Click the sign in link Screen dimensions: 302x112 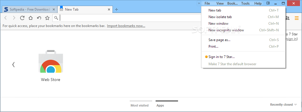pyautogui.click(x=292, y=39)
